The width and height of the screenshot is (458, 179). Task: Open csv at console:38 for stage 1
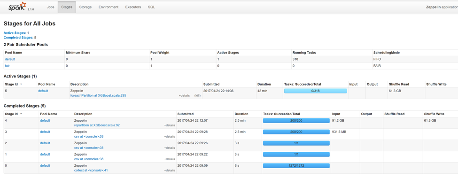pos(89,159)
